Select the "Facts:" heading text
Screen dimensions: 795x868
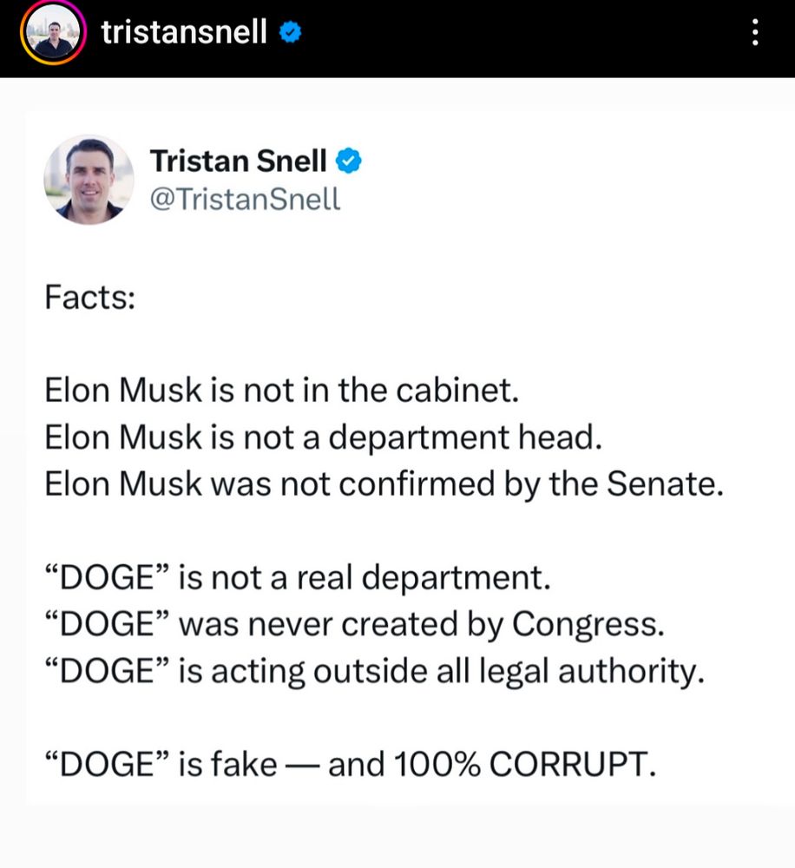click(x=90, y=297)
